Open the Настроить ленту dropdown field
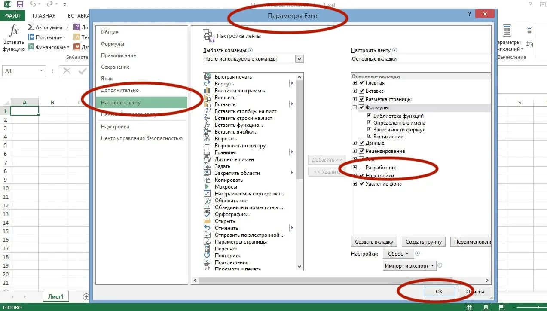547x311 pixels. (421, 59)
